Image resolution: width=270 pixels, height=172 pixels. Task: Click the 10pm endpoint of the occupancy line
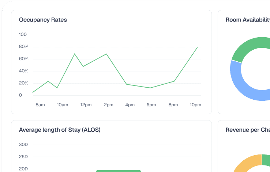pyautogui.click(x=198, y=47)
